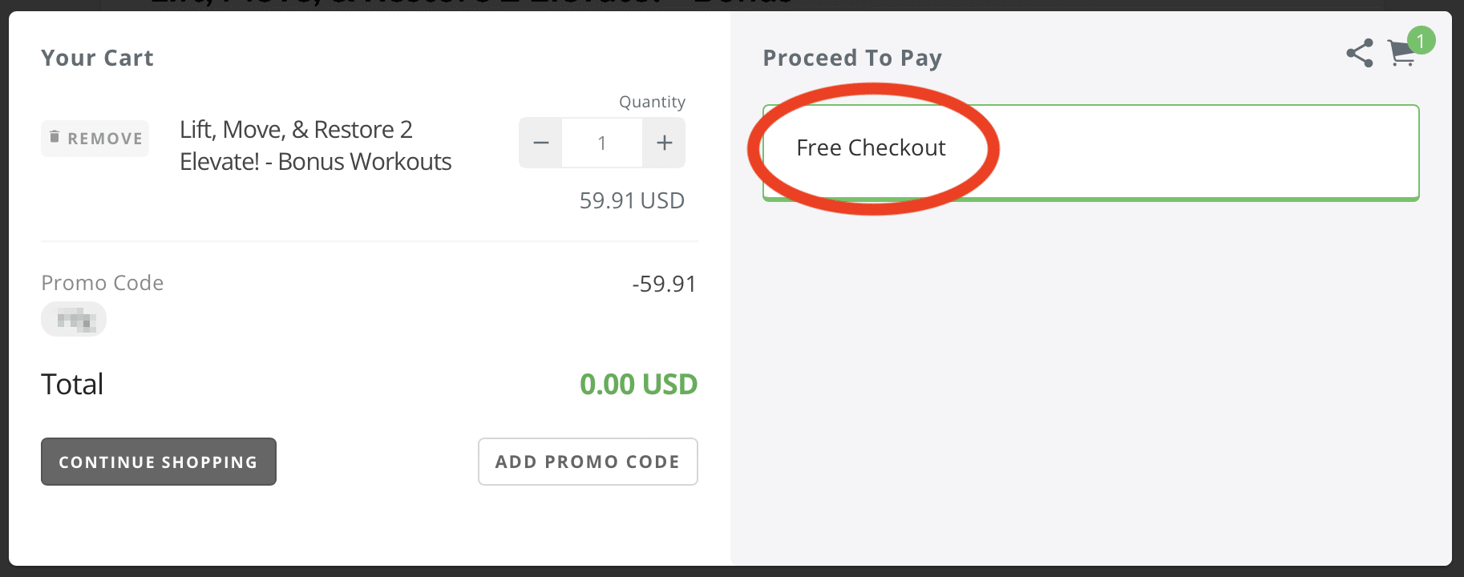1464x577 pixels.
Task: Click the green cart count badge
Action: (1421, 40)
